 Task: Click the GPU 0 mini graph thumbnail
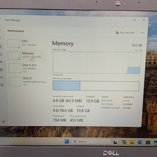[x=15, y=82]
